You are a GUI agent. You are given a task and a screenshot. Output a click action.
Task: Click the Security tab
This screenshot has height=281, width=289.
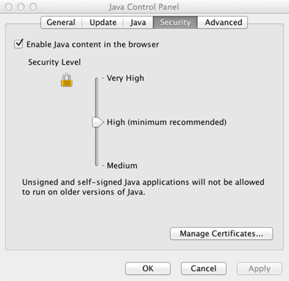(175, 22)
